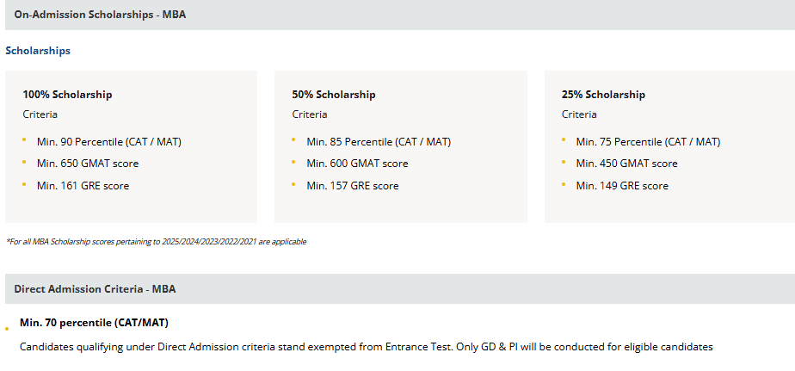Select the Min. 75 Percentile (CAT / MAT) item
The height and width of the screenshot is (371, 795).
point(648,142)
